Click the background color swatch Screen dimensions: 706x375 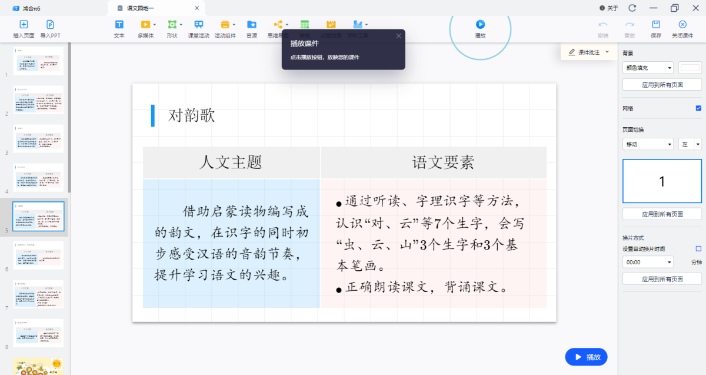coord(690,68)
